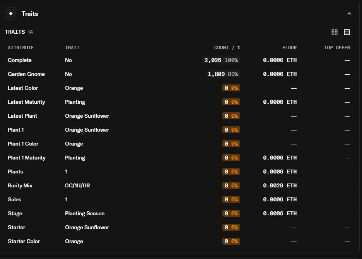Open the Stage attribute row
The width and height of the screenshot is (362, 259).
(179, 213)
